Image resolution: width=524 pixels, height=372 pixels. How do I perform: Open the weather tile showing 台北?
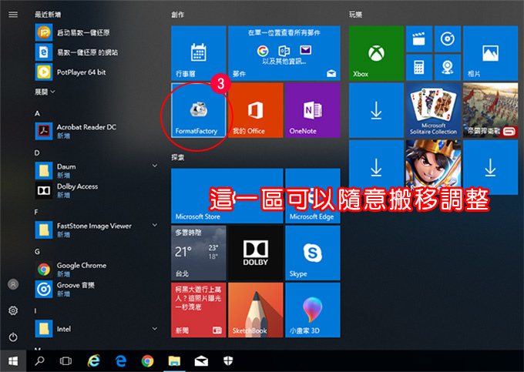[x=199, y=253]
